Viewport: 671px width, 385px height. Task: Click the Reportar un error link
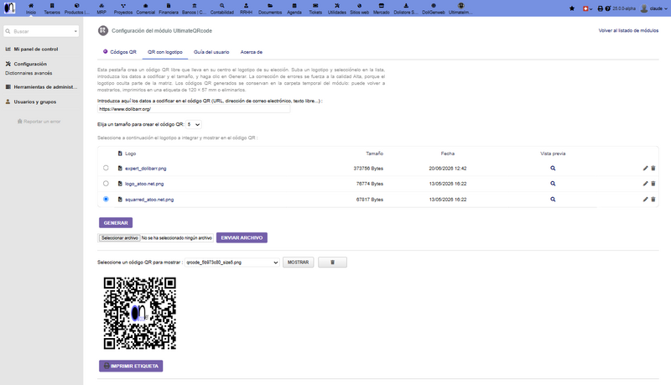click(39, 122)
